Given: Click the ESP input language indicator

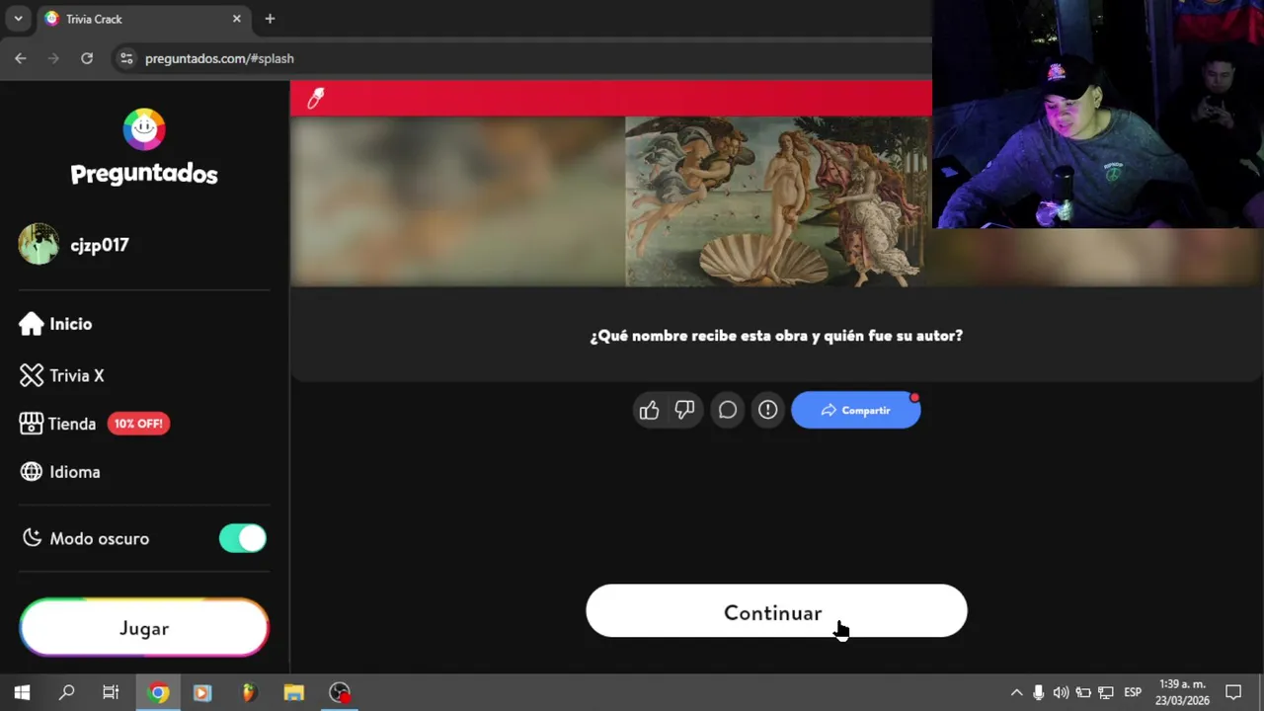Looking at the screenshot, I should [1133, 692].
